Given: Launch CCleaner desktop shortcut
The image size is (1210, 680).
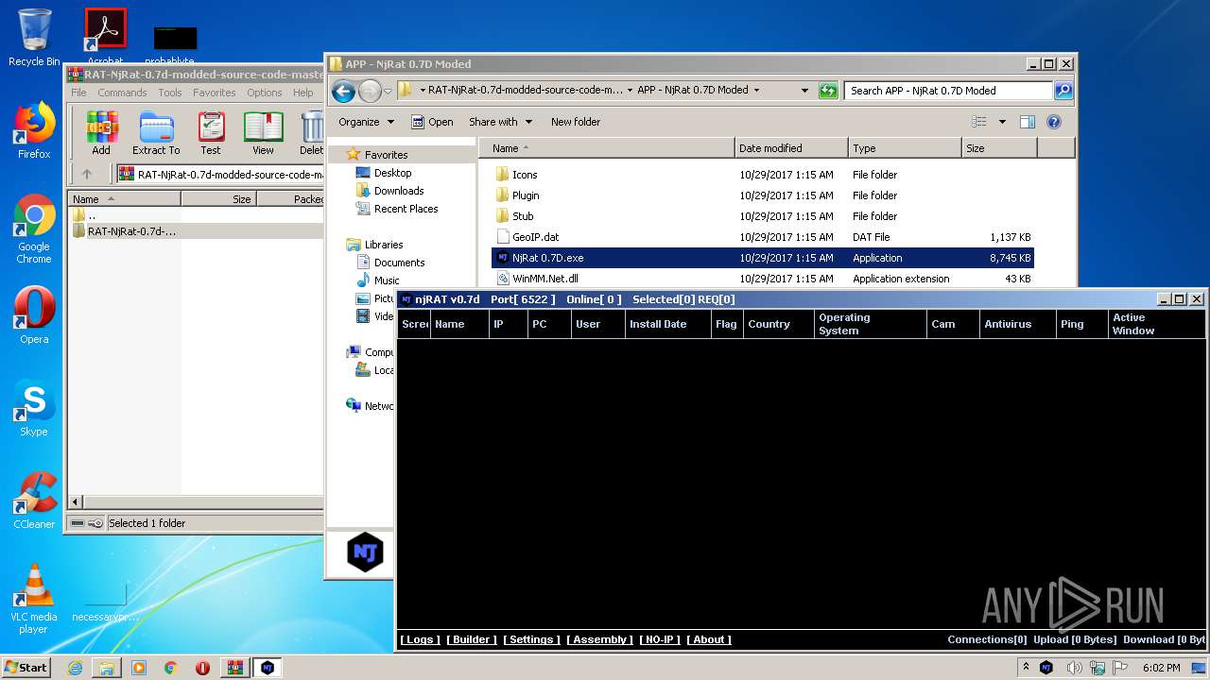Looking at the screenshot, I should pos(34,501).
